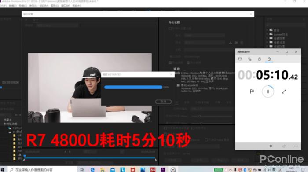Viewport: 308px width, 172px height.
Task: Open the File menu in Premiere
Action: tap(3, 5)
